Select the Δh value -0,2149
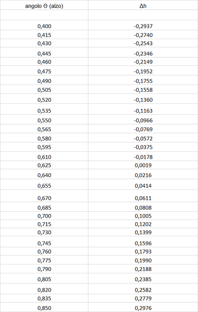 coord(143,62)
